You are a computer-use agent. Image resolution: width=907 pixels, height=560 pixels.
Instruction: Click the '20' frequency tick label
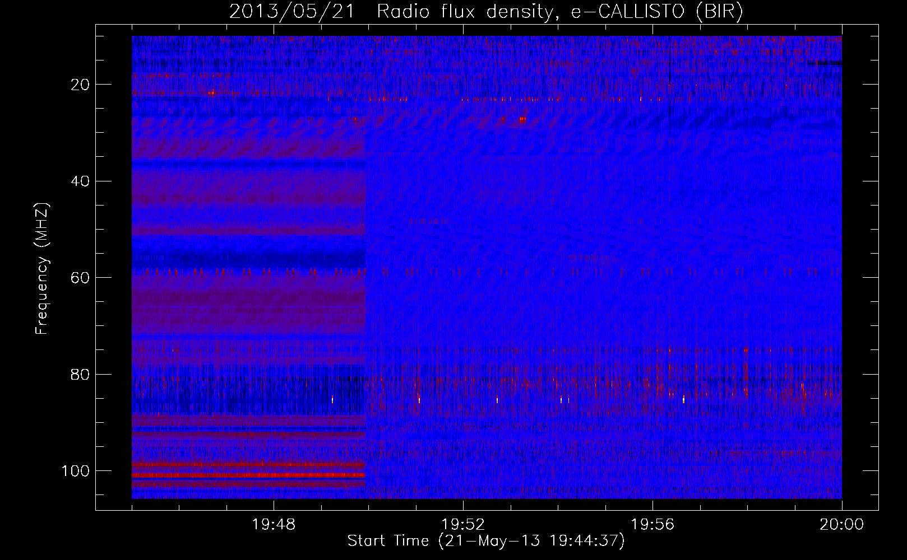81,85
